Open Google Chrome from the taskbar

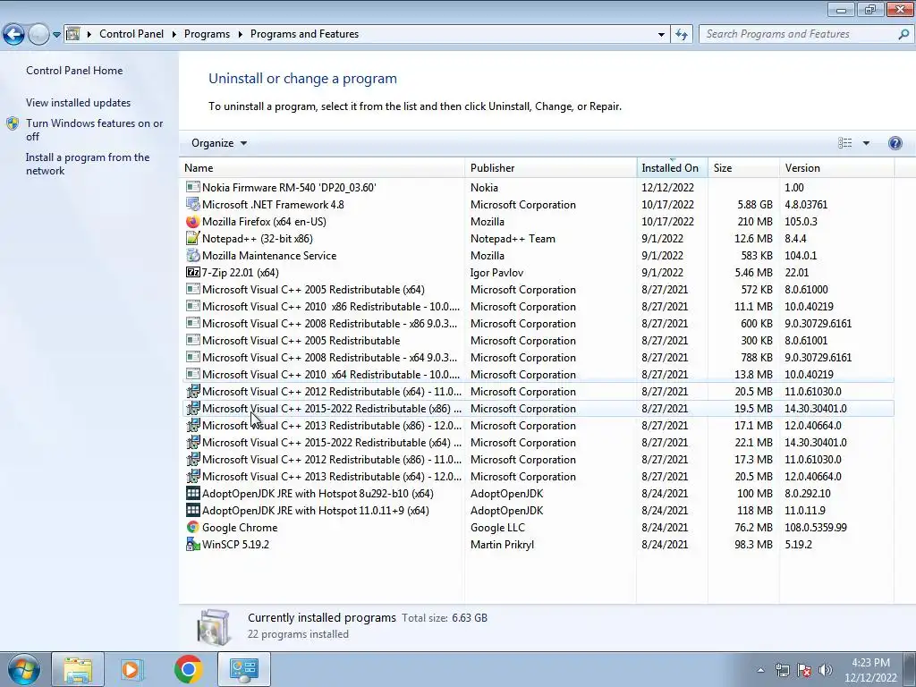pyautogui.click(x=188, y=669)
